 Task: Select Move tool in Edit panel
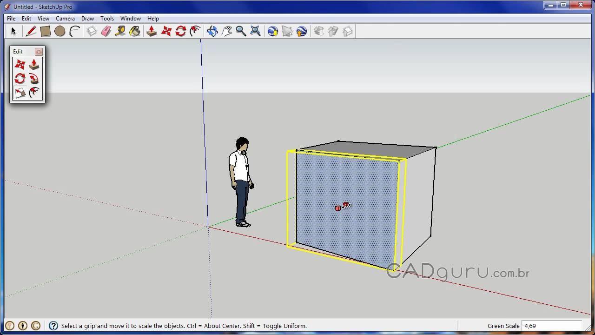pos(20,65)
